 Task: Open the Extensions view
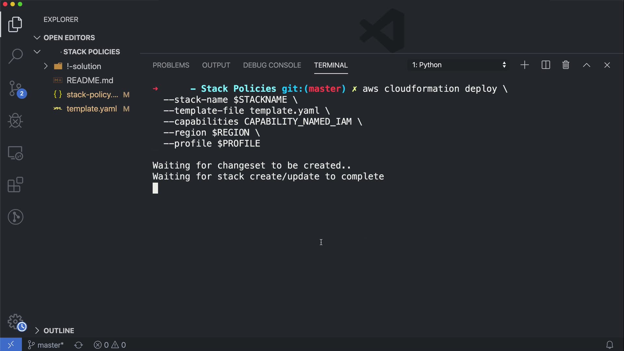click(x=15, y=185)
